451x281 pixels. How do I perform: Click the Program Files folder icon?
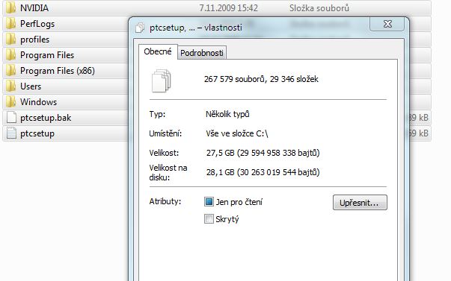[11, 54]
